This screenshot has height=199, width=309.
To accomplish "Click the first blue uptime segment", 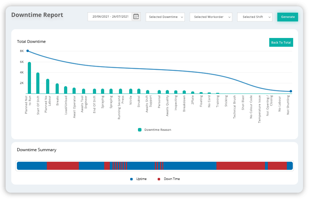I will (x=32, y=166).
